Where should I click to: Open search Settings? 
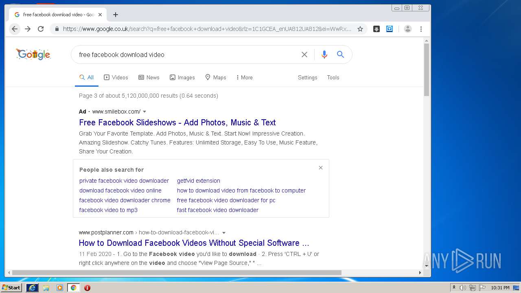click(x=307, y=77)
